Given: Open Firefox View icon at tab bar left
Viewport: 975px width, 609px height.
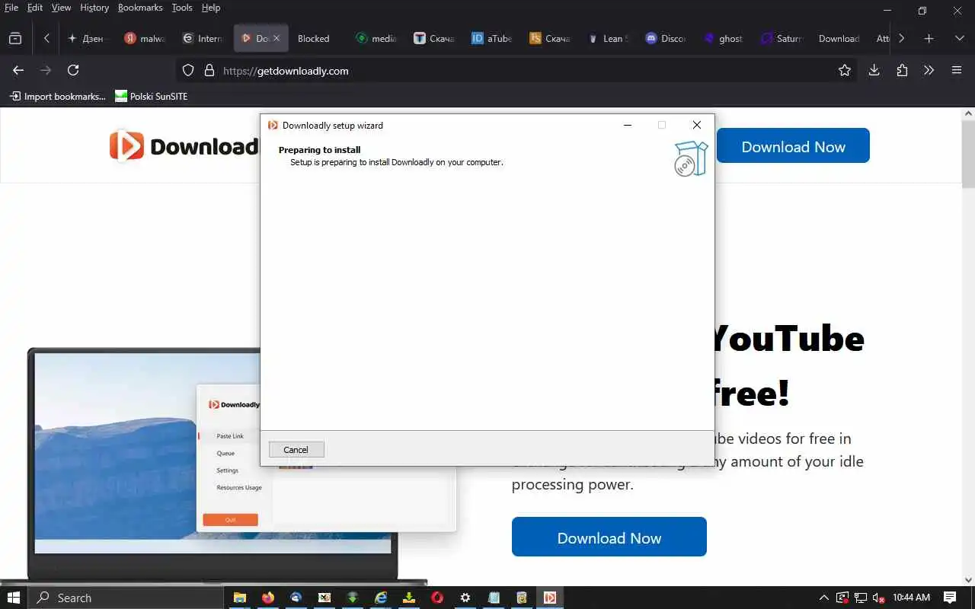Looking at the screenshot, I should click(x=15, y=38).
